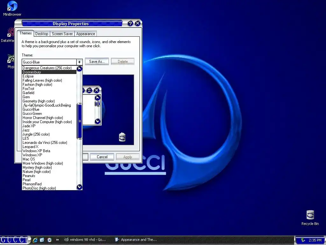Select the Gucci-Green theme

click(x=49, y=114)
